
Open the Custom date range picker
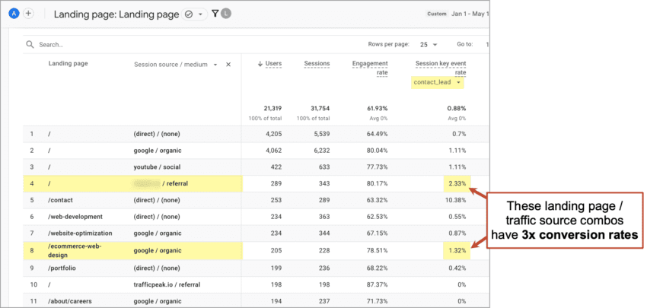pyautogui.click(x=436, y=14)
